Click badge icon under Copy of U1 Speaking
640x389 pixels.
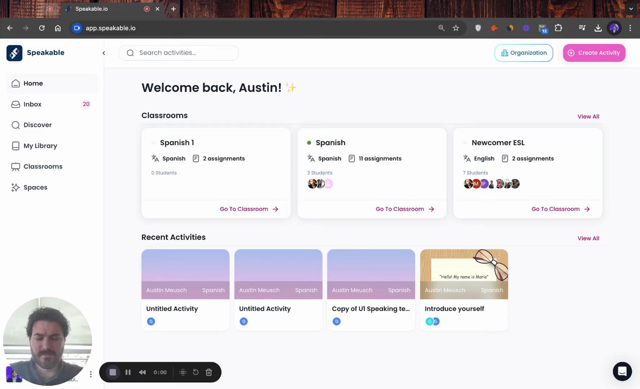pyautogui.click(x=336, y=321)
